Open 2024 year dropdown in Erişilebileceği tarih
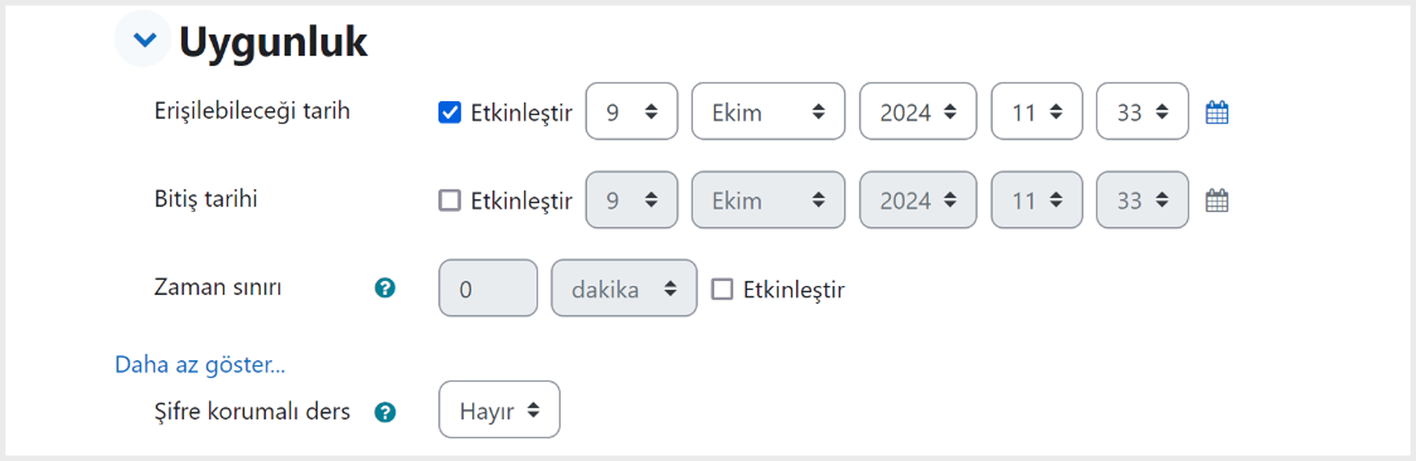 pyautogui.click(x=918, y=111)
